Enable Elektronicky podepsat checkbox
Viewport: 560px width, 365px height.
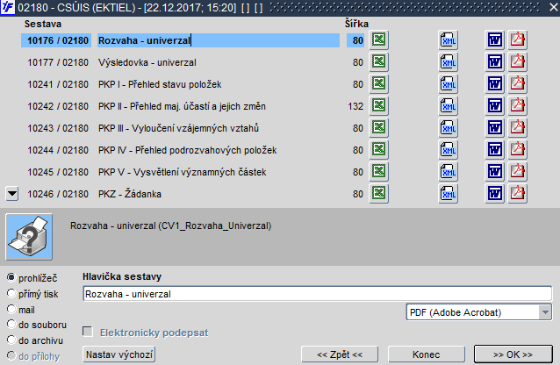click(88, 332)
